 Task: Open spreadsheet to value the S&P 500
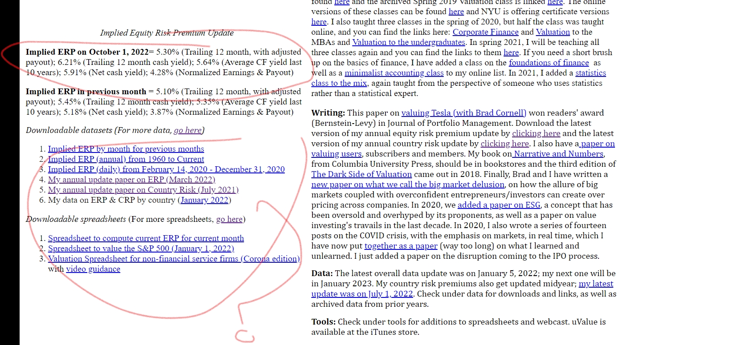[x=141, y=249]
